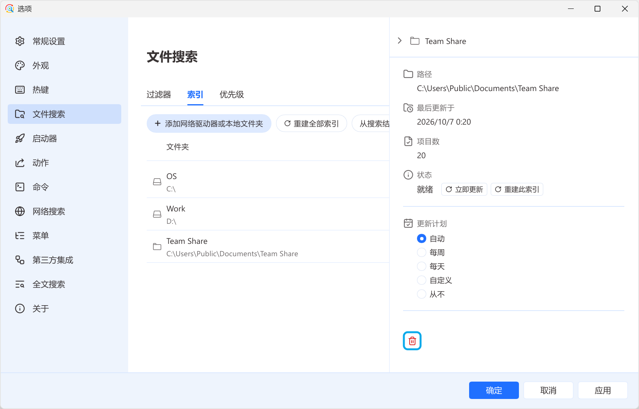The image size is (639, 409).
Task: Select 自定义 update schedule
Action: pyautogui.click(x=434, y=281)
